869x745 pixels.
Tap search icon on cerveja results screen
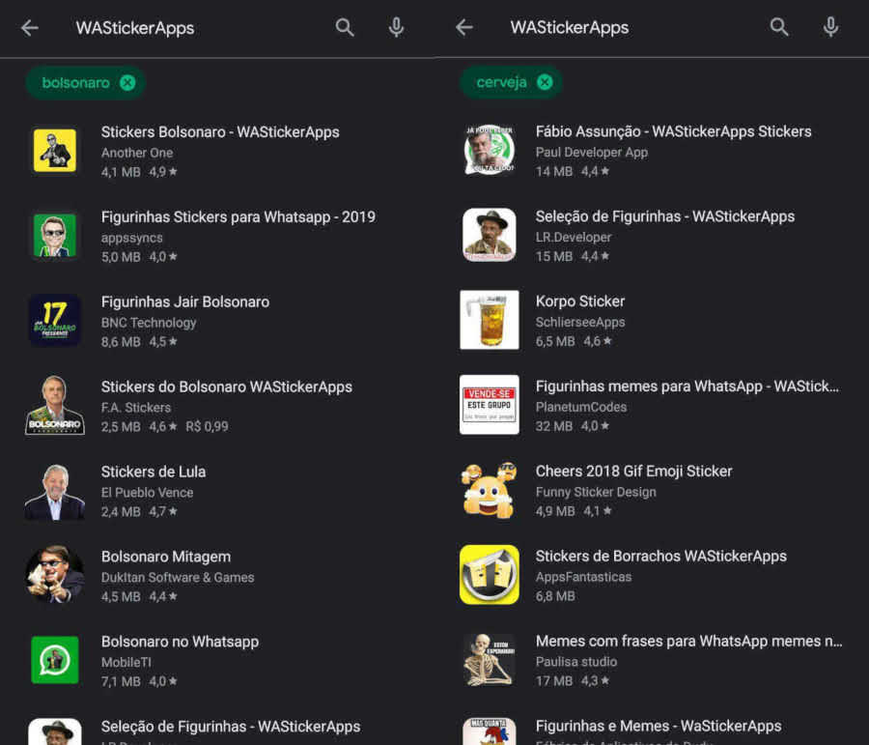point(779,27)
